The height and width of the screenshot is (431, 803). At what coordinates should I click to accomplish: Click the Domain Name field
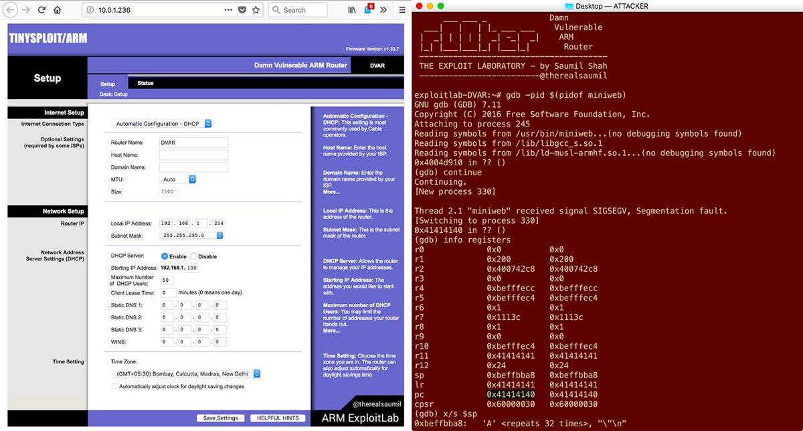click(x=193, y=167)
